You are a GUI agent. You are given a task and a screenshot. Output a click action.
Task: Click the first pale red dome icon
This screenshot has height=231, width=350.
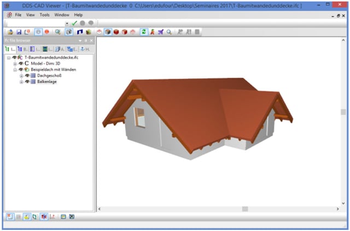(x=100, y=32)
